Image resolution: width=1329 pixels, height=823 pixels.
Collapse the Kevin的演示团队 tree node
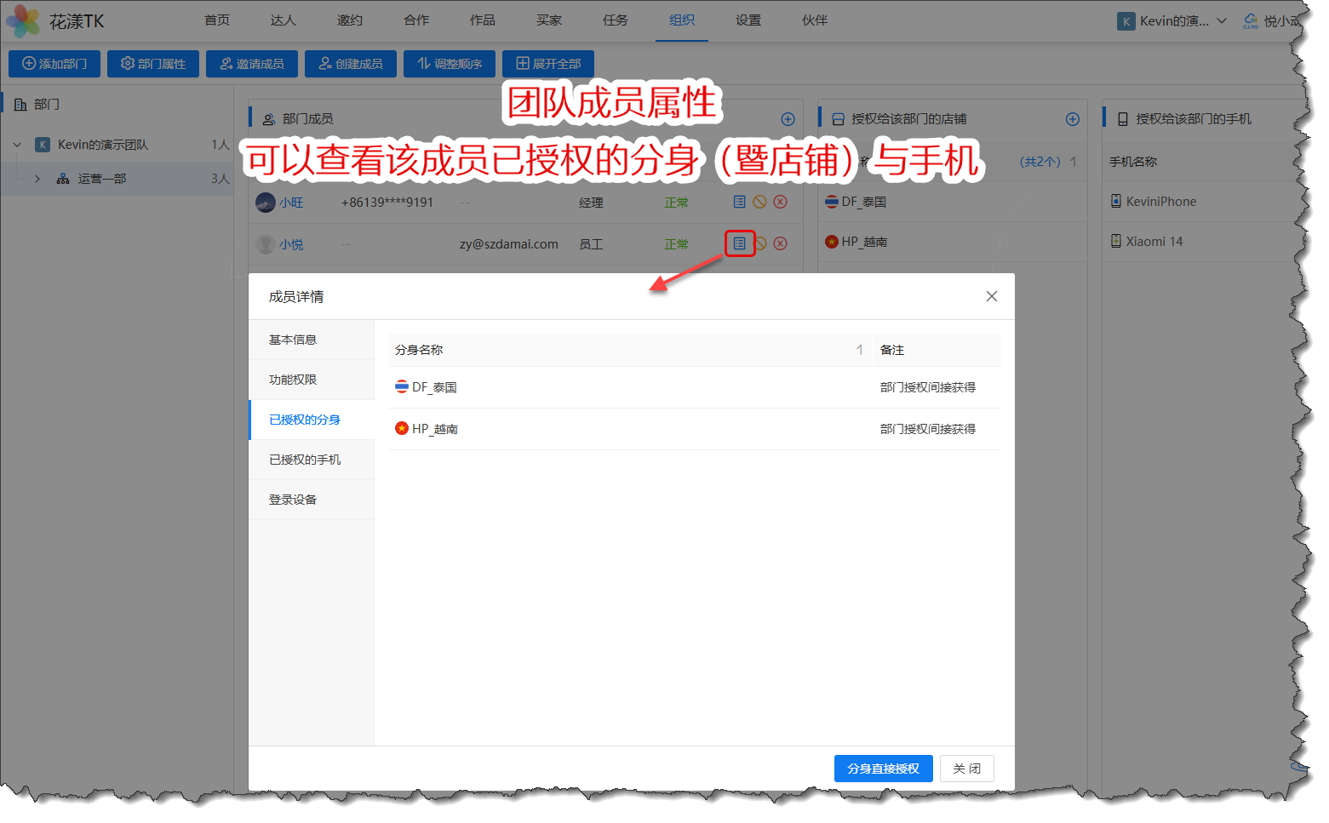coord(17,145)
